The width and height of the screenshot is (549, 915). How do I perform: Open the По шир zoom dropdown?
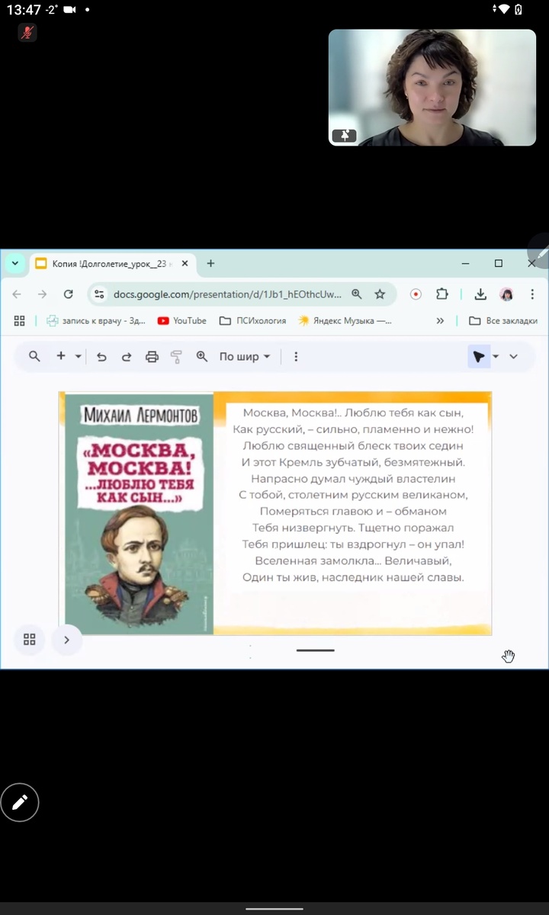pyautogui.click(x=245, y=356)
